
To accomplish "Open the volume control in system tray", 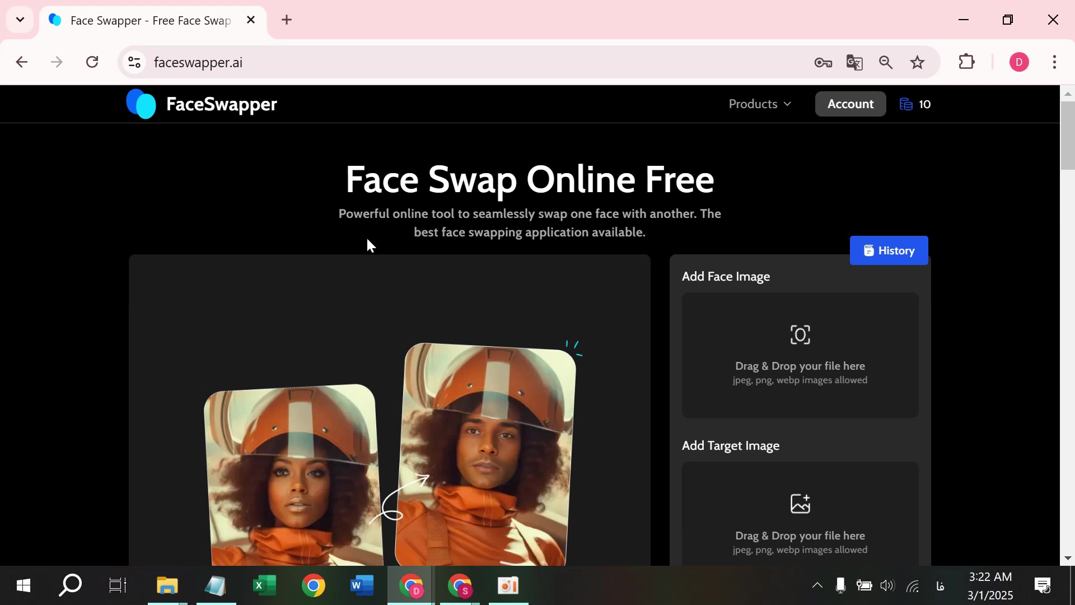I will pyautogui.click(x=887, y=586).
